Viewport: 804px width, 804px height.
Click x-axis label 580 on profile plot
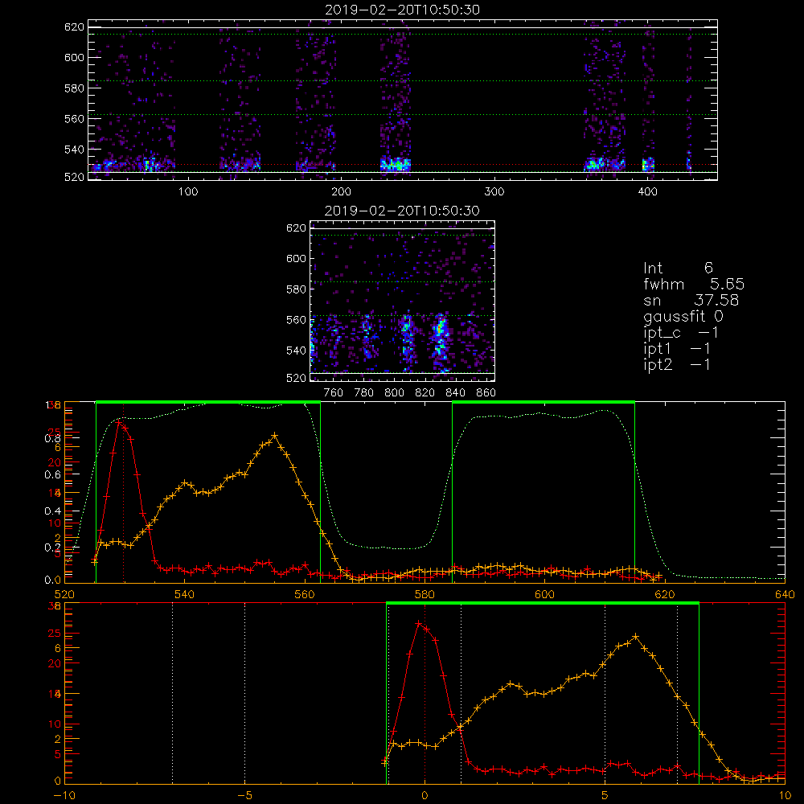(425, 595)
